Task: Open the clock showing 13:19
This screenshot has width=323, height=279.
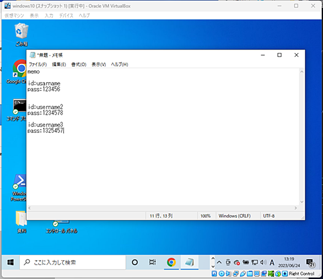Action: point(289,262)
